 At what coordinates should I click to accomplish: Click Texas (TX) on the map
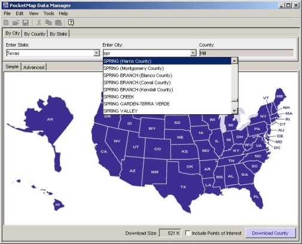[x=183, y=187]
